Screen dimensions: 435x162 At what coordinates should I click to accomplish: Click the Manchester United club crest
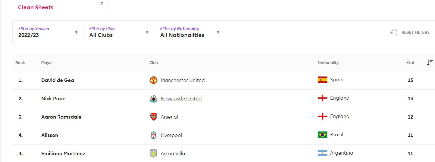click(x=153, y=80)
